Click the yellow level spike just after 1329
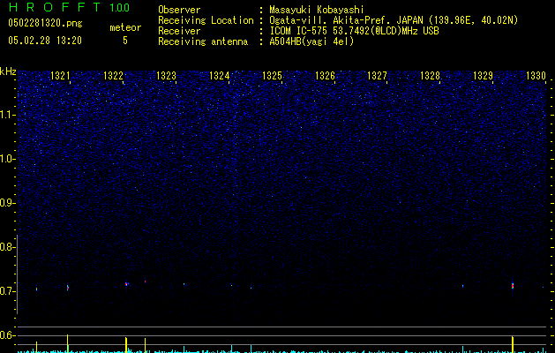Viewport: 555px width, 353px height. click(x=513, y=344)
